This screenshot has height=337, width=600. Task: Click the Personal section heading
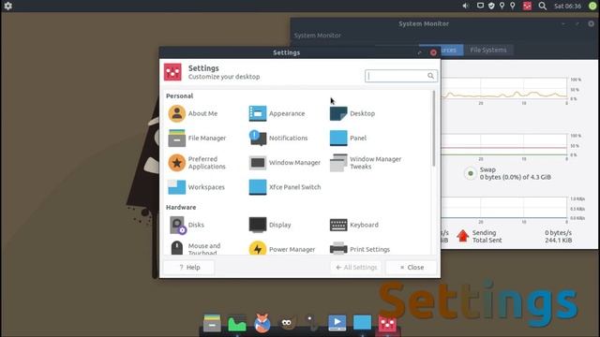point(179,95)
